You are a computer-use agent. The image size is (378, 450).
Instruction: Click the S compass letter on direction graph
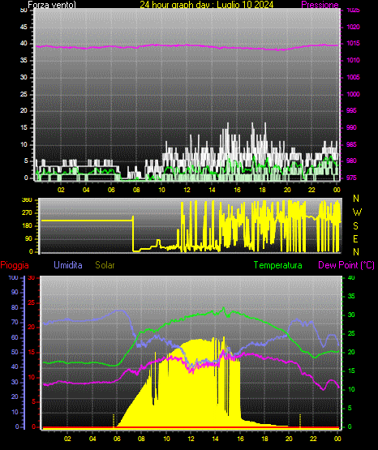[x=356, y=226]
